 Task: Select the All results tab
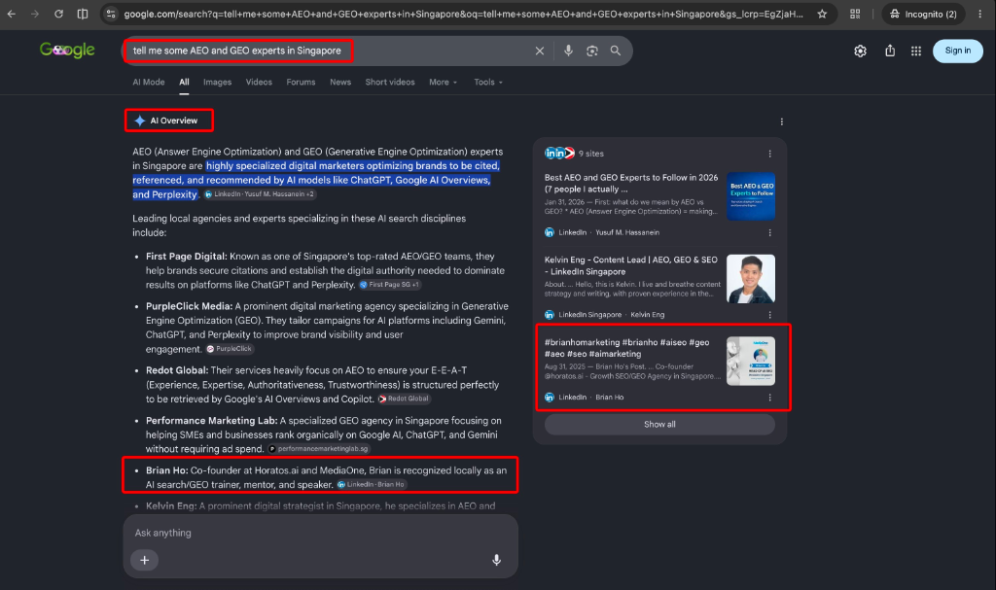184,82
